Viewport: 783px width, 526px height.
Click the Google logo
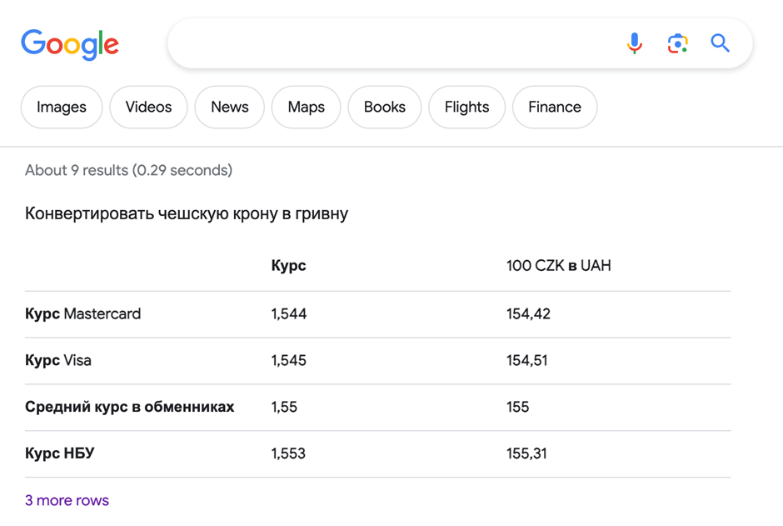(x=69, y=44)
